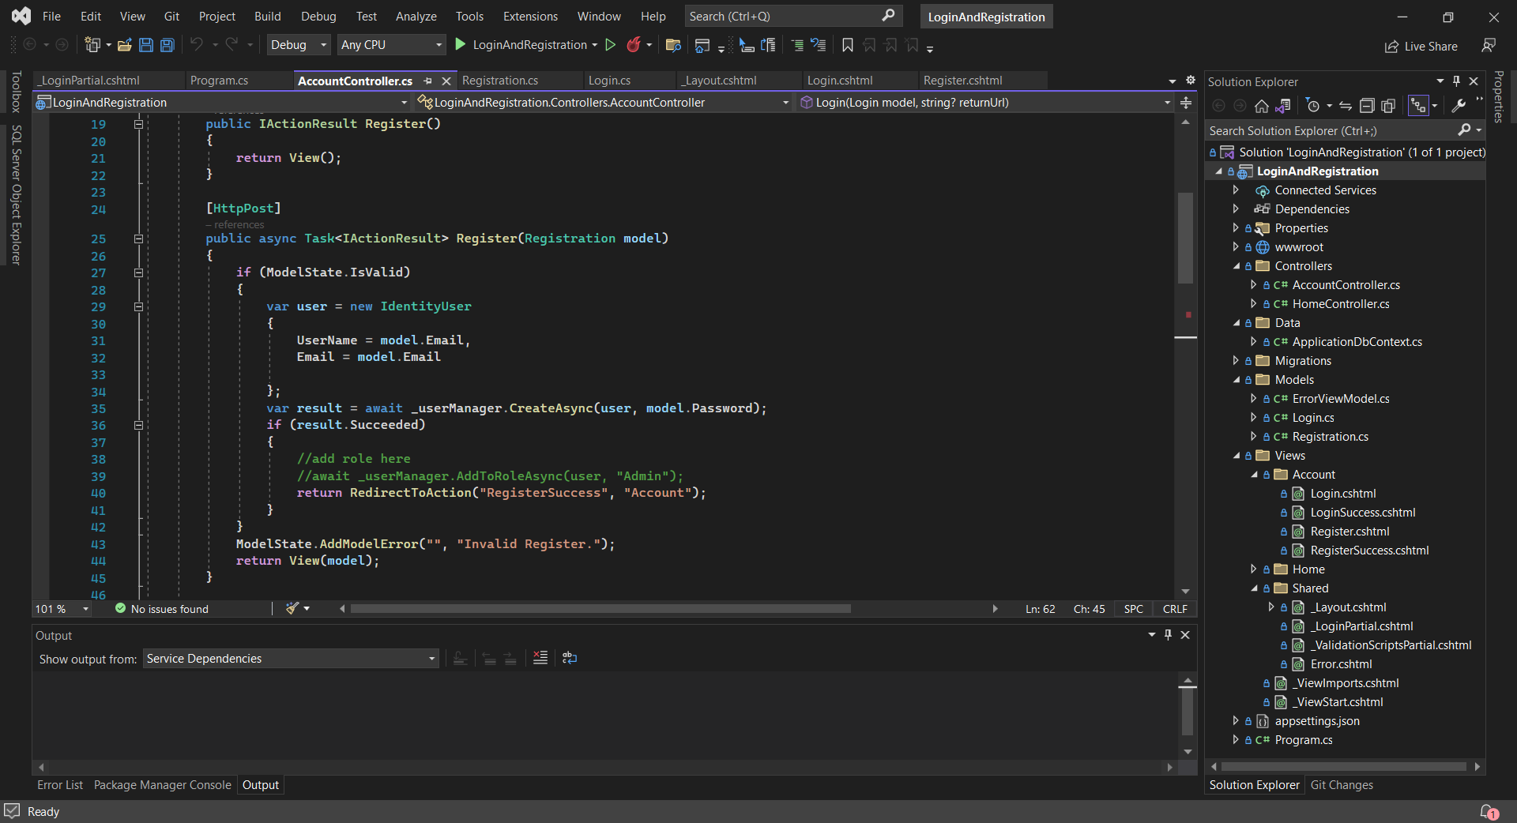Open the Build menu

pyautogui.click(x=267, y=16)
